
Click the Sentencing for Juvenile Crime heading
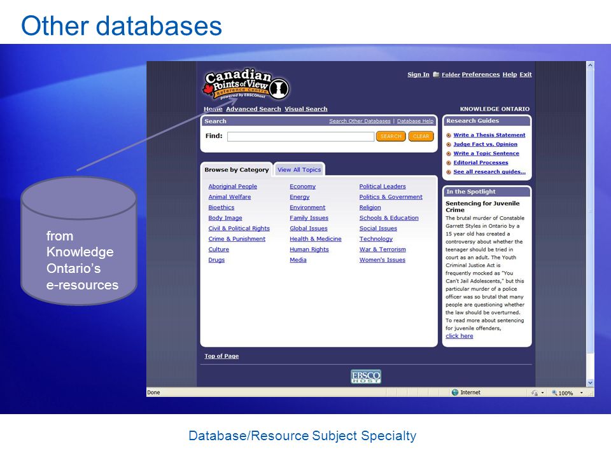coord(482,206)
